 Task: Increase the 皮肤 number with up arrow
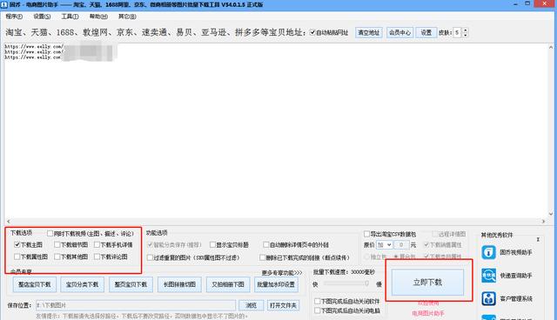[465, 30]
